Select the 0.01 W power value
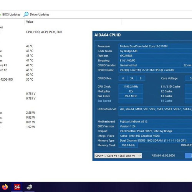The image size is (192, 192). (x=30, y=122)
